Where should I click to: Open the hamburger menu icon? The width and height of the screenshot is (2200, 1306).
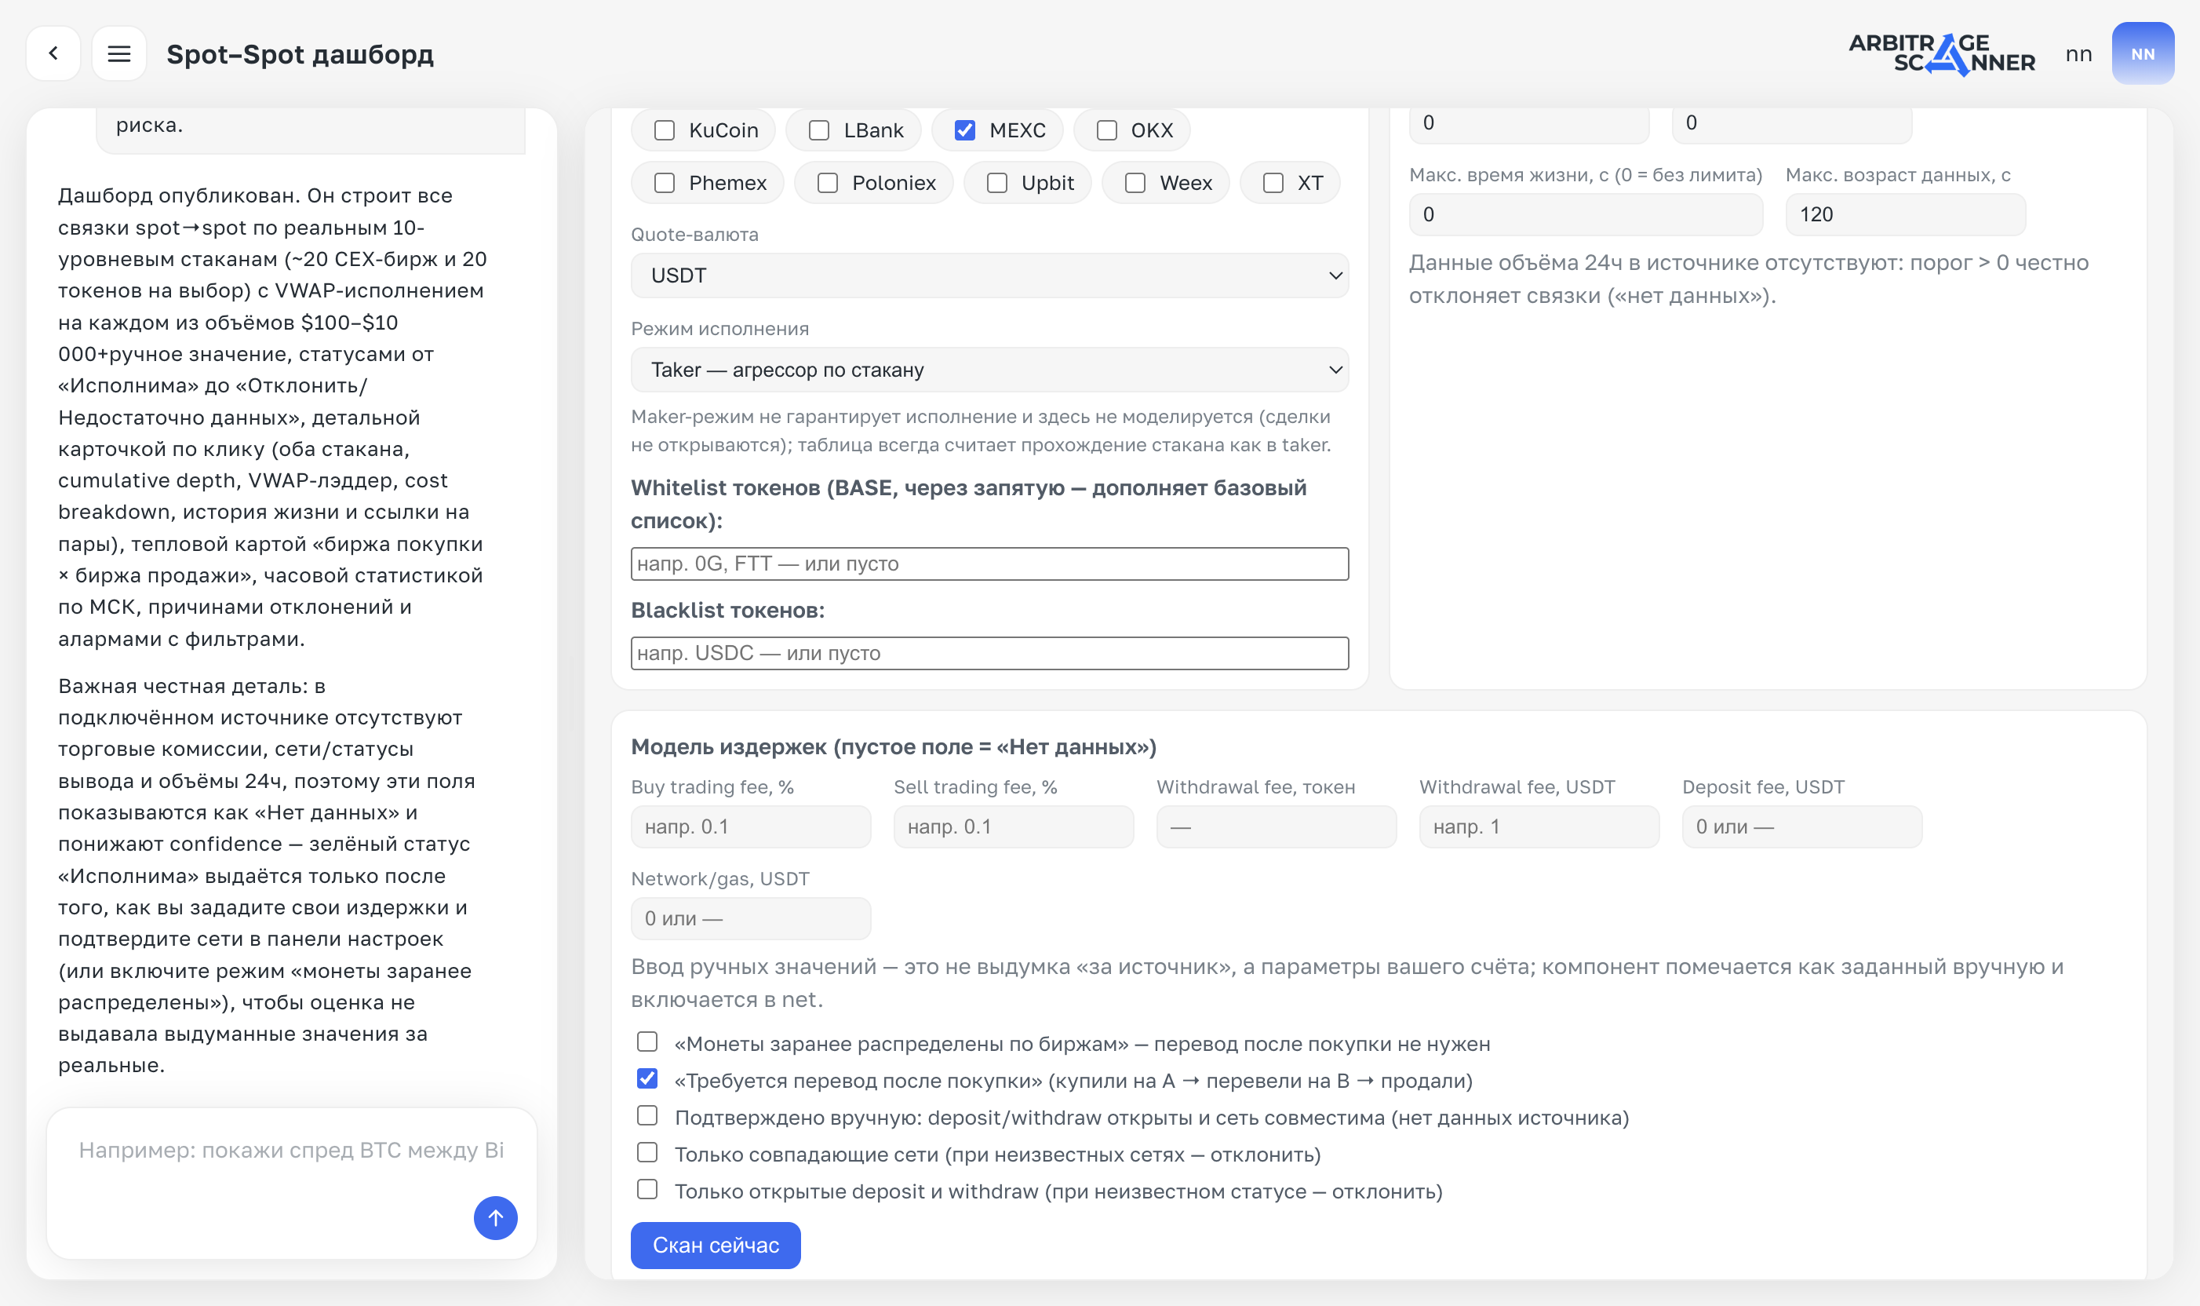tap(118, 53)
